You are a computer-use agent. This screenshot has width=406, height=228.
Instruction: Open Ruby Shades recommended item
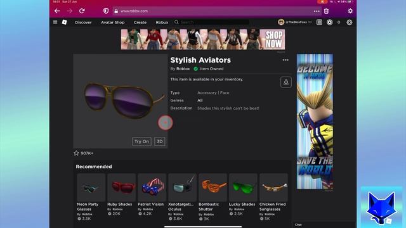click(x=121, y=194)
